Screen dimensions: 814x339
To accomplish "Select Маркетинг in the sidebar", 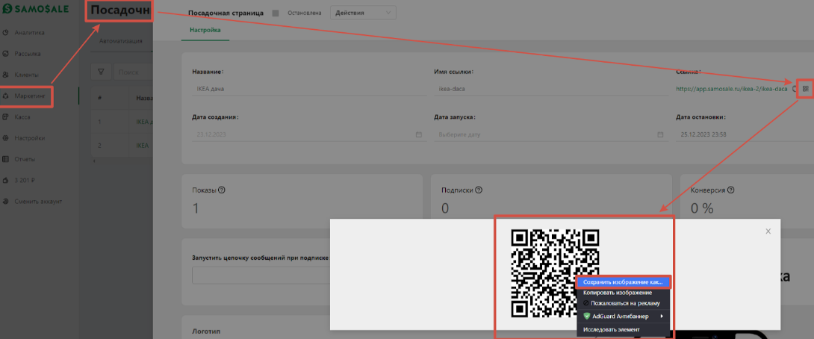I will click(28, 96).
